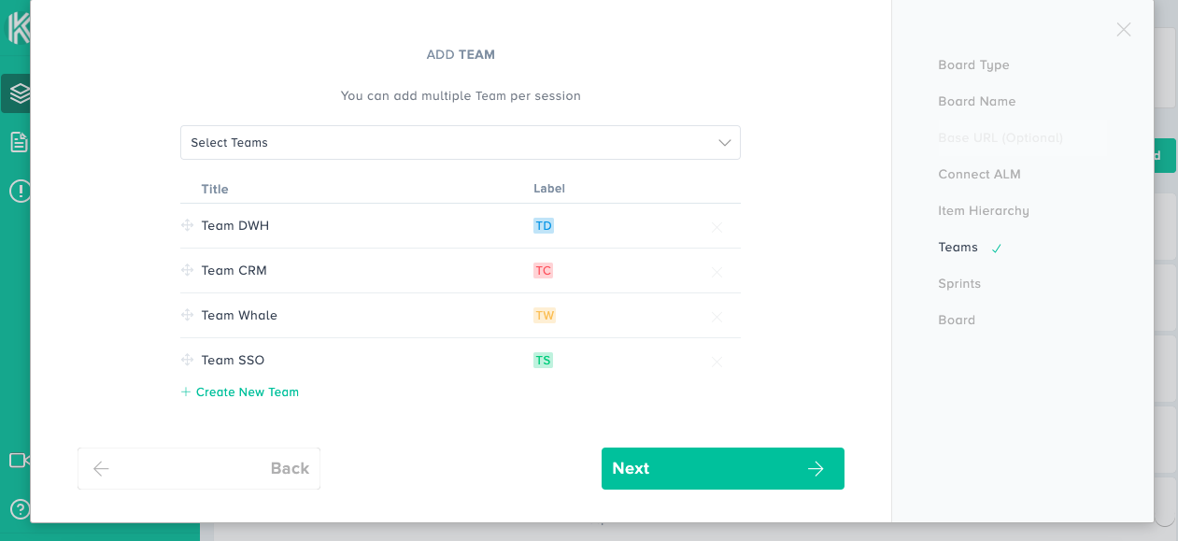Go to the Board Type step

tap(973, 65)
